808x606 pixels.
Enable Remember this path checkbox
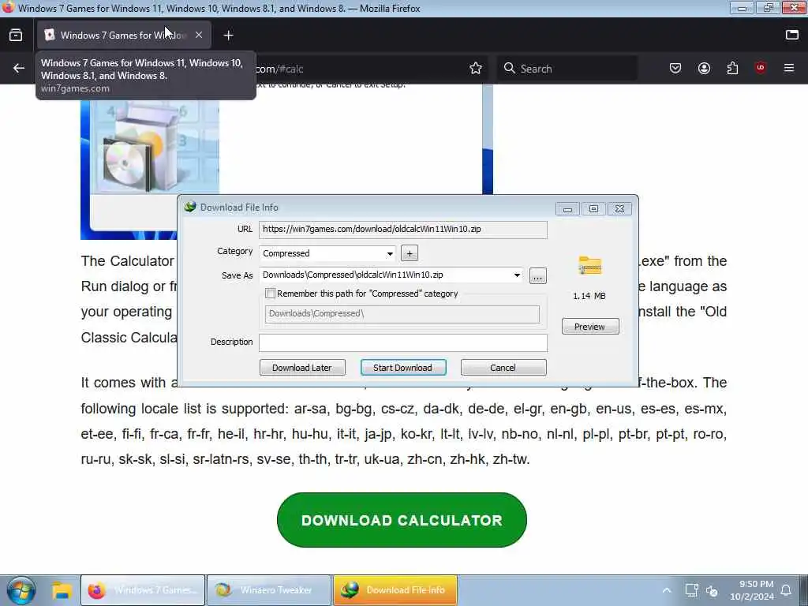[270, 294]
